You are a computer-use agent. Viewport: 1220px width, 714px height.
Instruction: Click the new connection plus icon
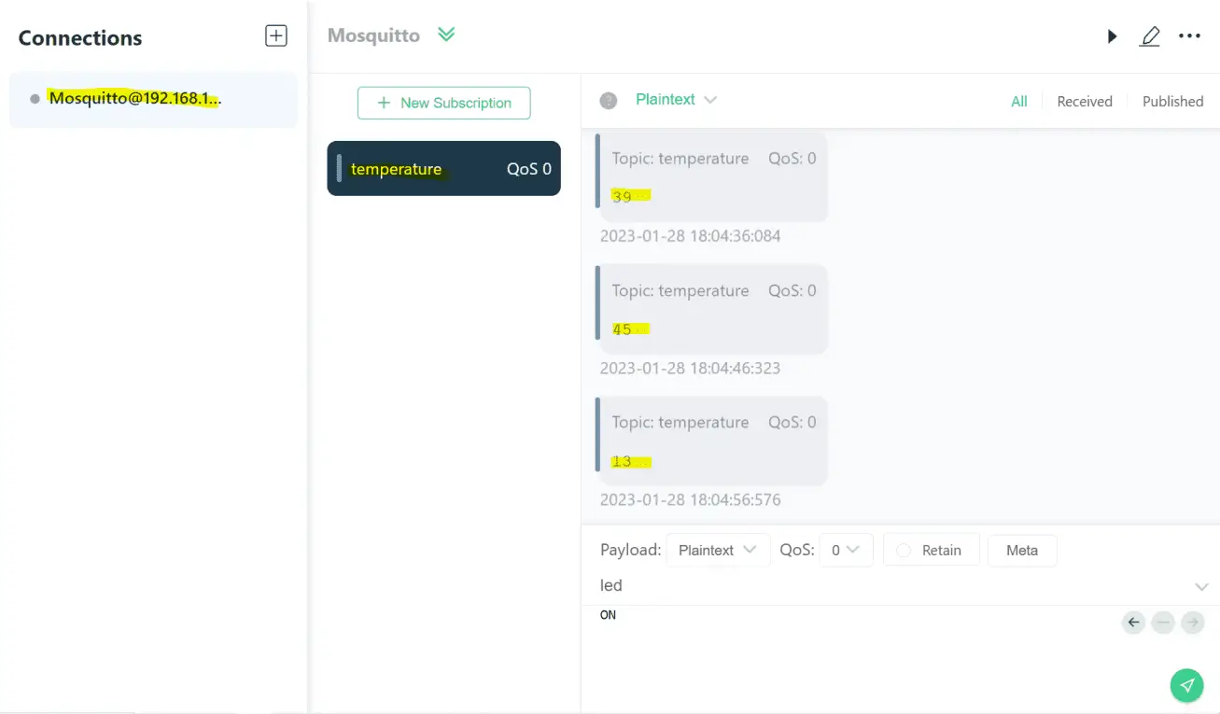tap(276, 35)
